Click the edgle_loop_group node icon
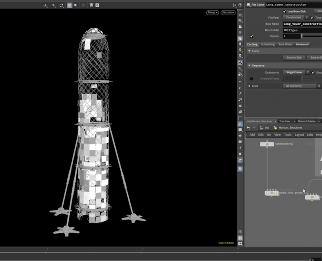 point(271,193)
